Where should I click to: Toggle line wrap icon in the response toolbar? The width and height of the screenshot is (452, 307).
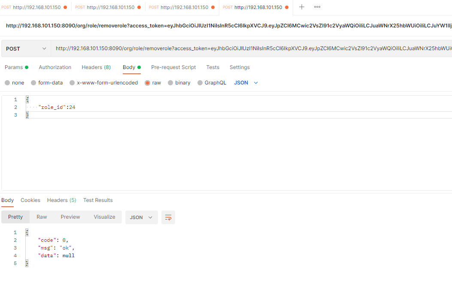(x=168, y=217)
